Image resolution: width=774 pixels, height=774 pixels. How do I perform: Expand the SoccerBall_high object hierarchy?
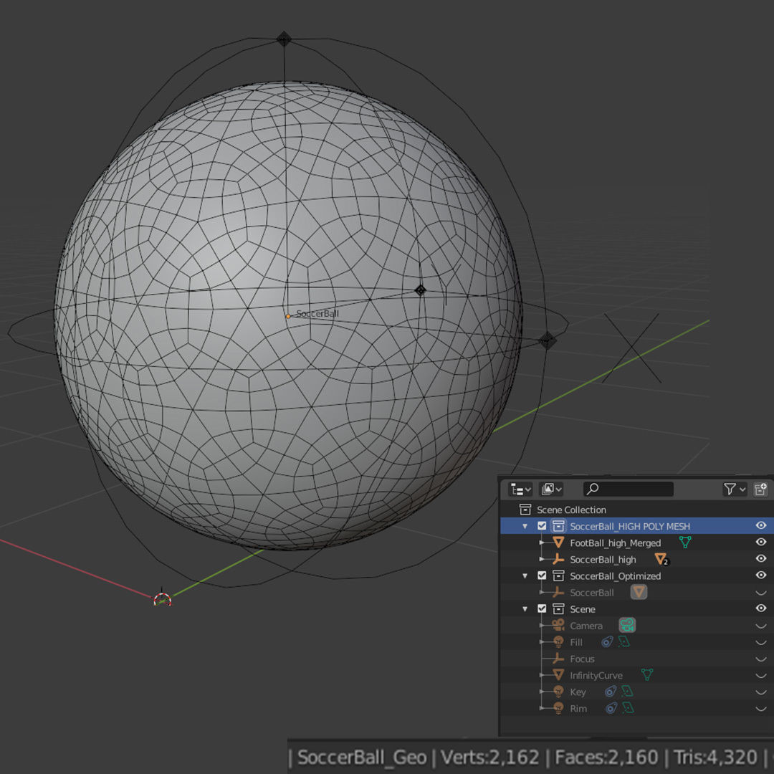pyautogui.click(x=542, y=560)
